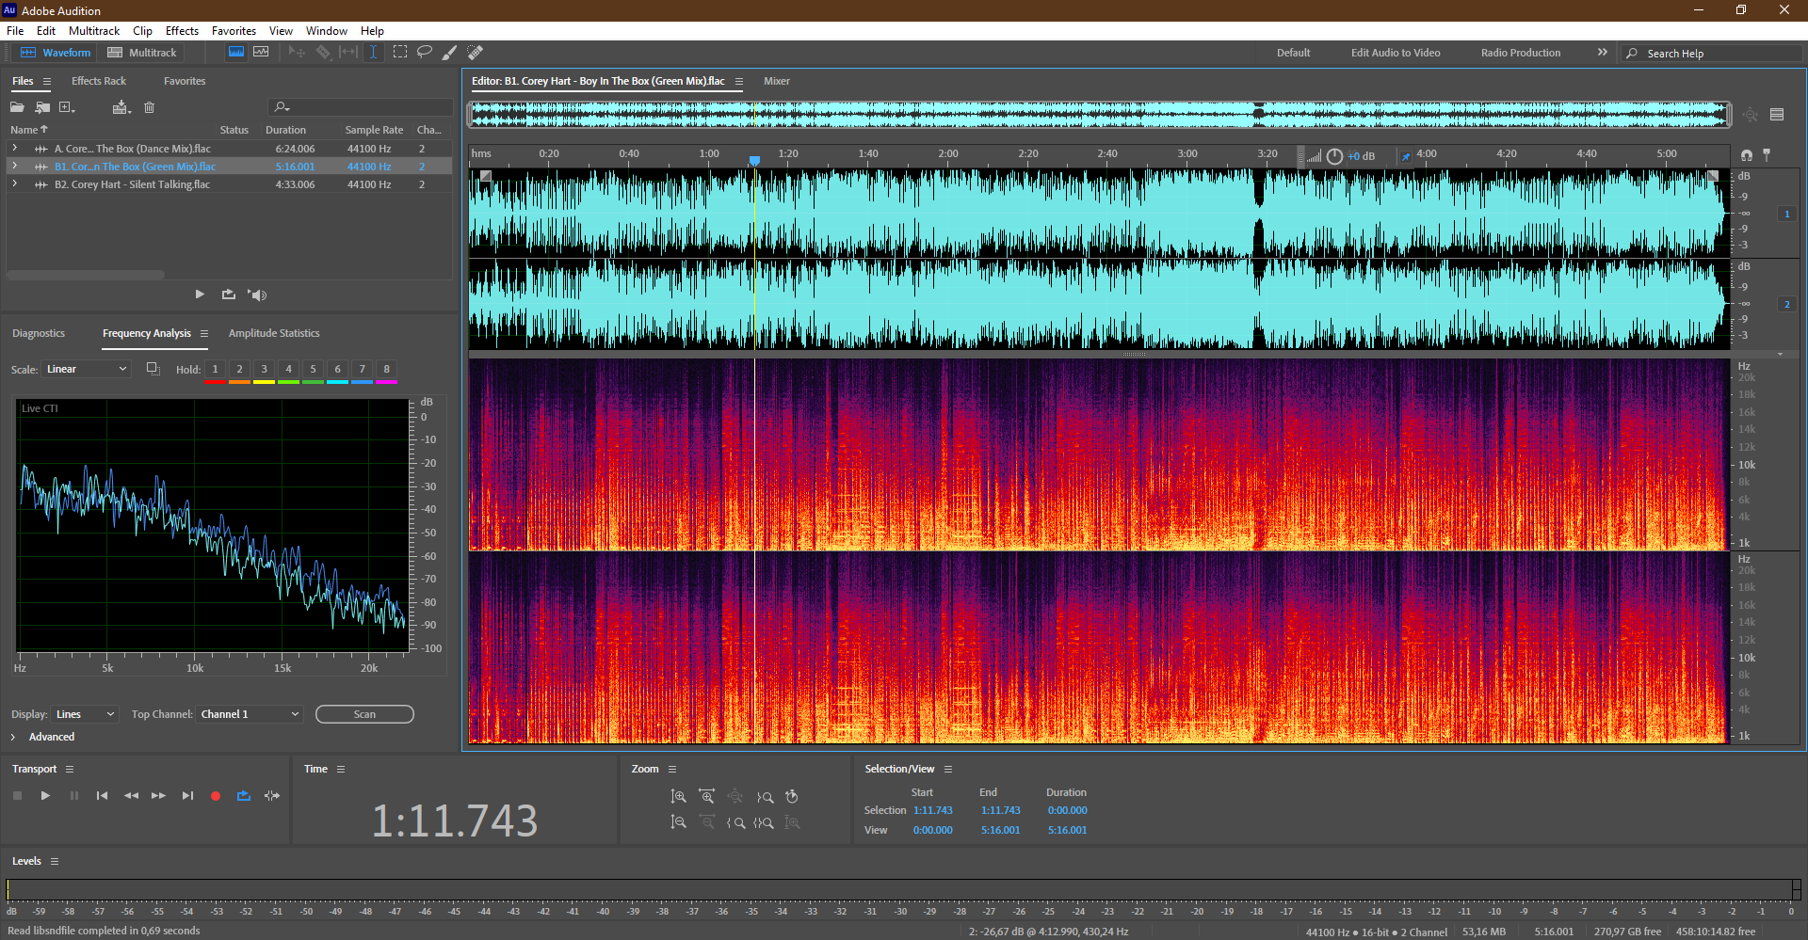Image resolution: width=1808 pixels, height=940 pixels.
Task: Toggle Hold button 8
Action: [386, 370]
